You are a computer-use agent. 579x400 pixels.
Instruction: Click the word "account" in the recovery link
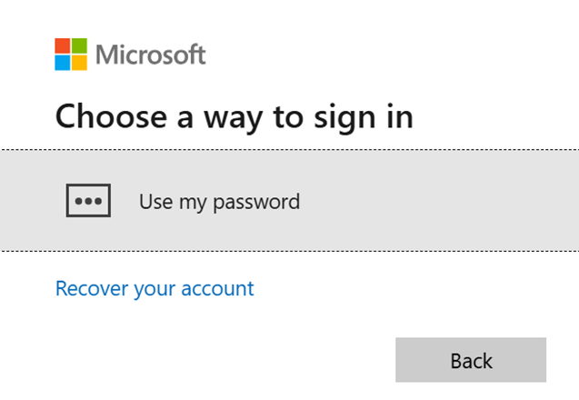coord(219,289)
